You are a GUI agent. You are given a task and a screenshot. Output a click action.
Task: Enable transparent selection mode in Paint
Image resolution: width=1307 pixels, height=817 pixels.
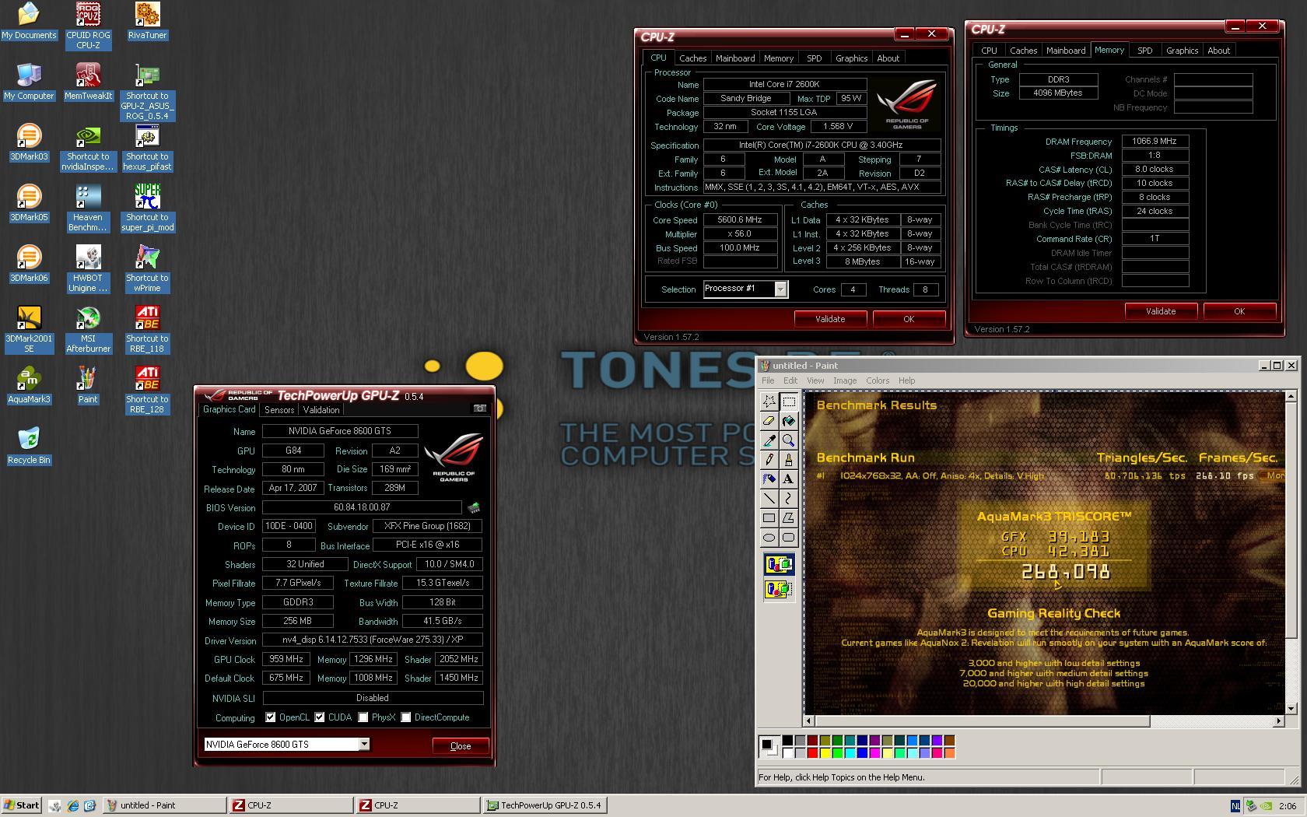[x=779, y=589]
